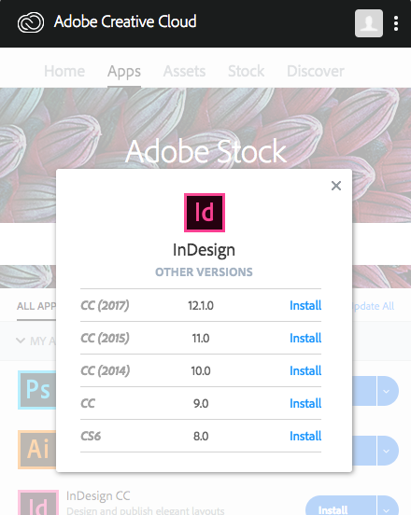Install InDesign CC (2014) version 10.0
Screen dimensions: 411x515
click(305, 370)
